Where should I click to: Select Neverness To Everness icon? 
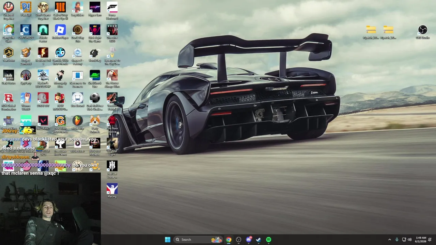point(78,79)
